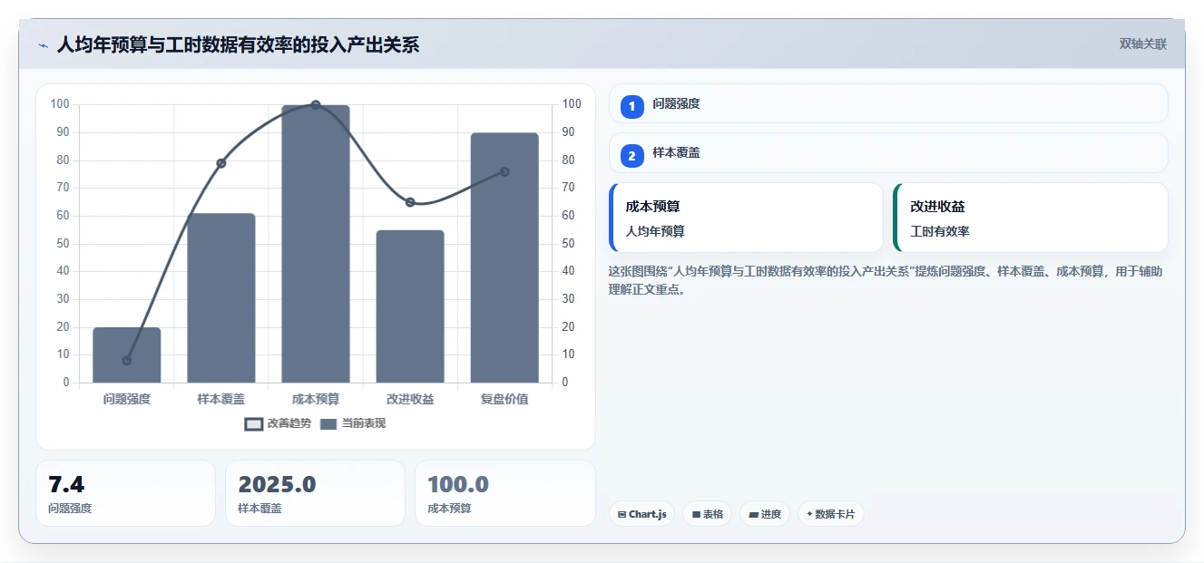This screenshot has height=563, width=1204.
Task: Click the 成本预算 x-axis label
Action: pyautogui.click(x=316, y=399)
